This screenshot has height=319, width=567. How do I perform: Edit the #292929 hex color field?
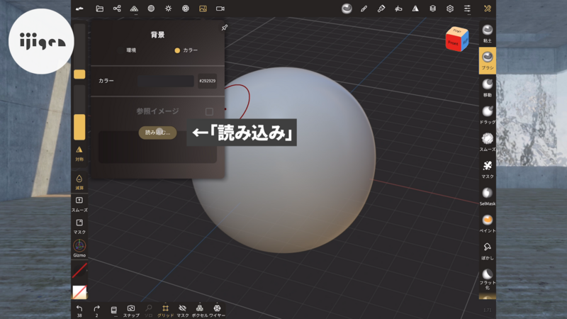click(207, 81)
